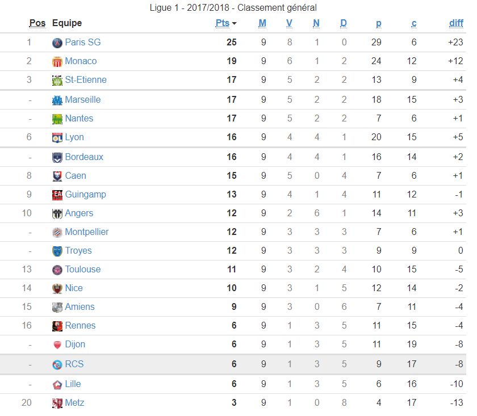Click the Angers striped crest icon

point(57,213)
